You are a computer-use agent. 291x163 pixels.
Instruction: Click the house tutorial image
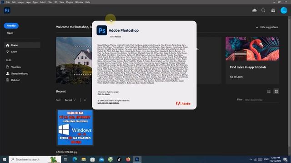74,60
